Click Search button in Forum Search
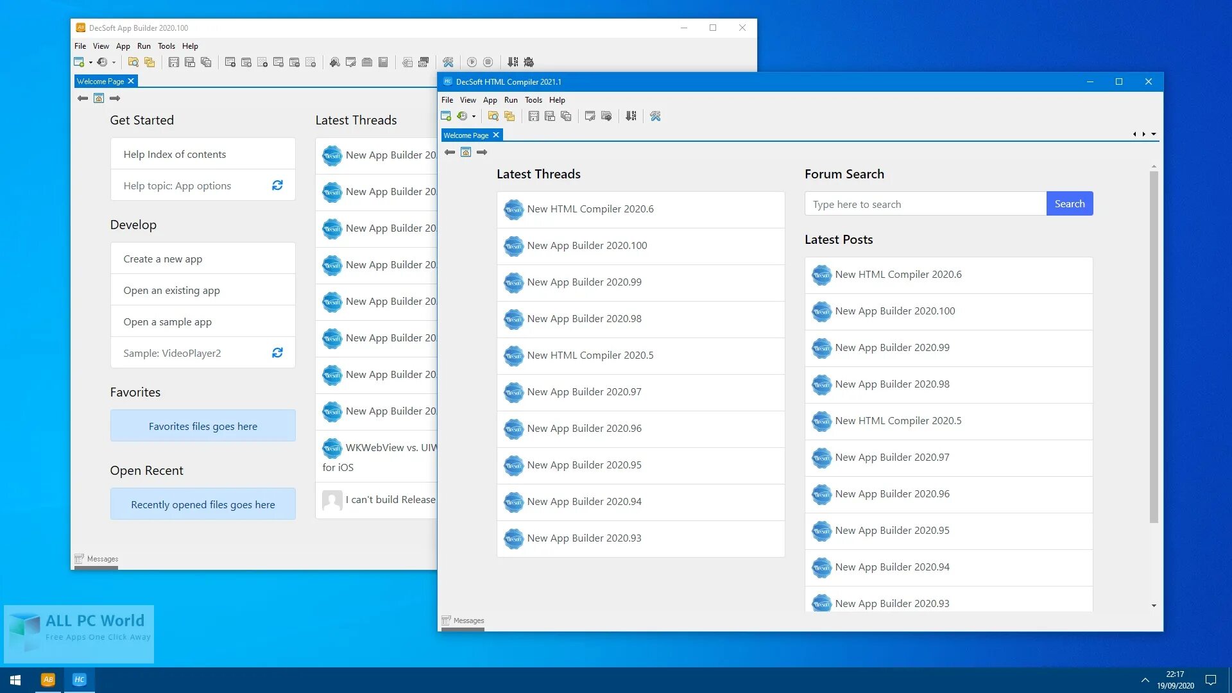 [1070, 203]
